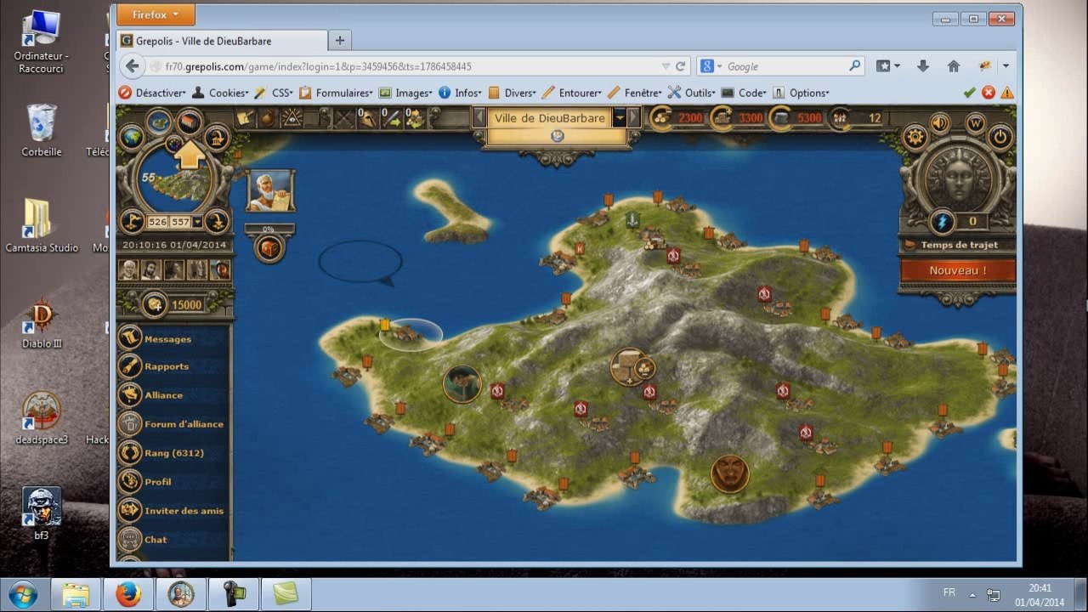The image size is (1088, 612).
Task: Open the world map globe icon
Action: pyautogui.click(x=133, y=137)
